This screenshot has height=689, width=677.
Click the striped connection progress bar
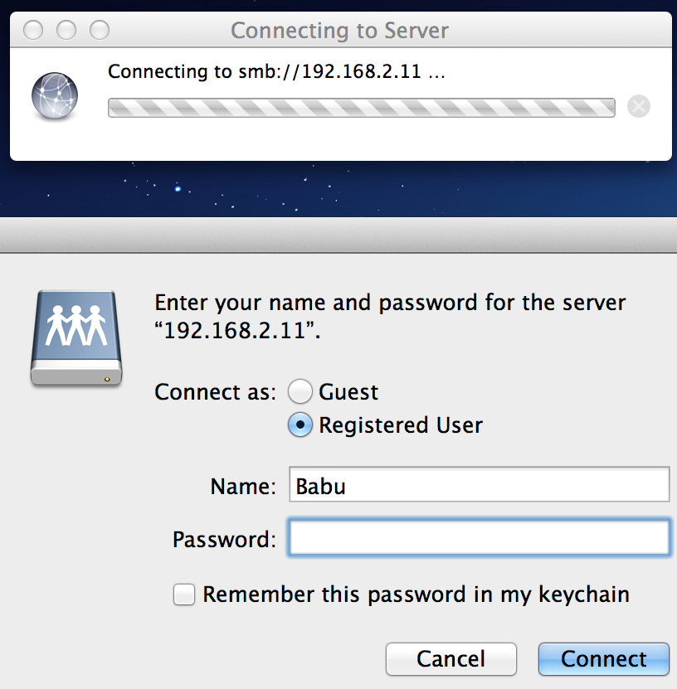(x=362, y=108)
